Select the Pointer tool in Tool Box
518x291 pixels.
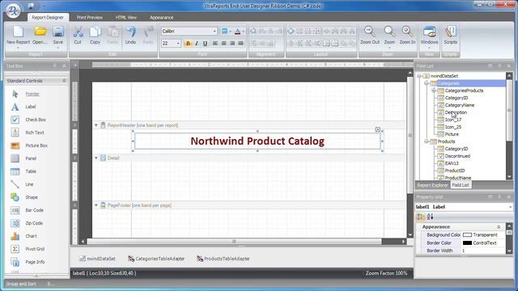tap(32, 94)
